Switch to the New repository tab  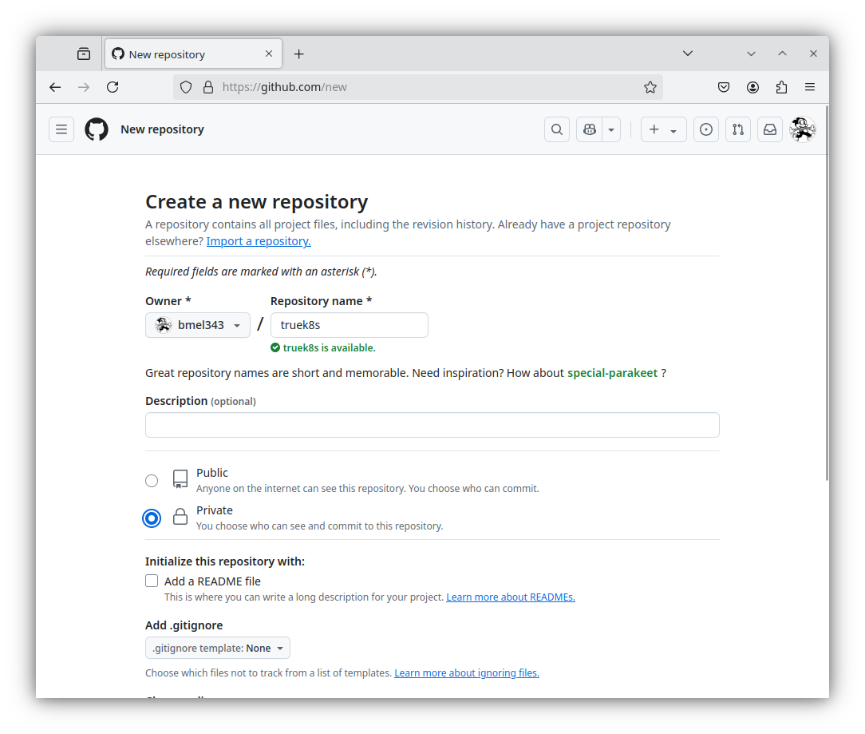coord(184,54)
